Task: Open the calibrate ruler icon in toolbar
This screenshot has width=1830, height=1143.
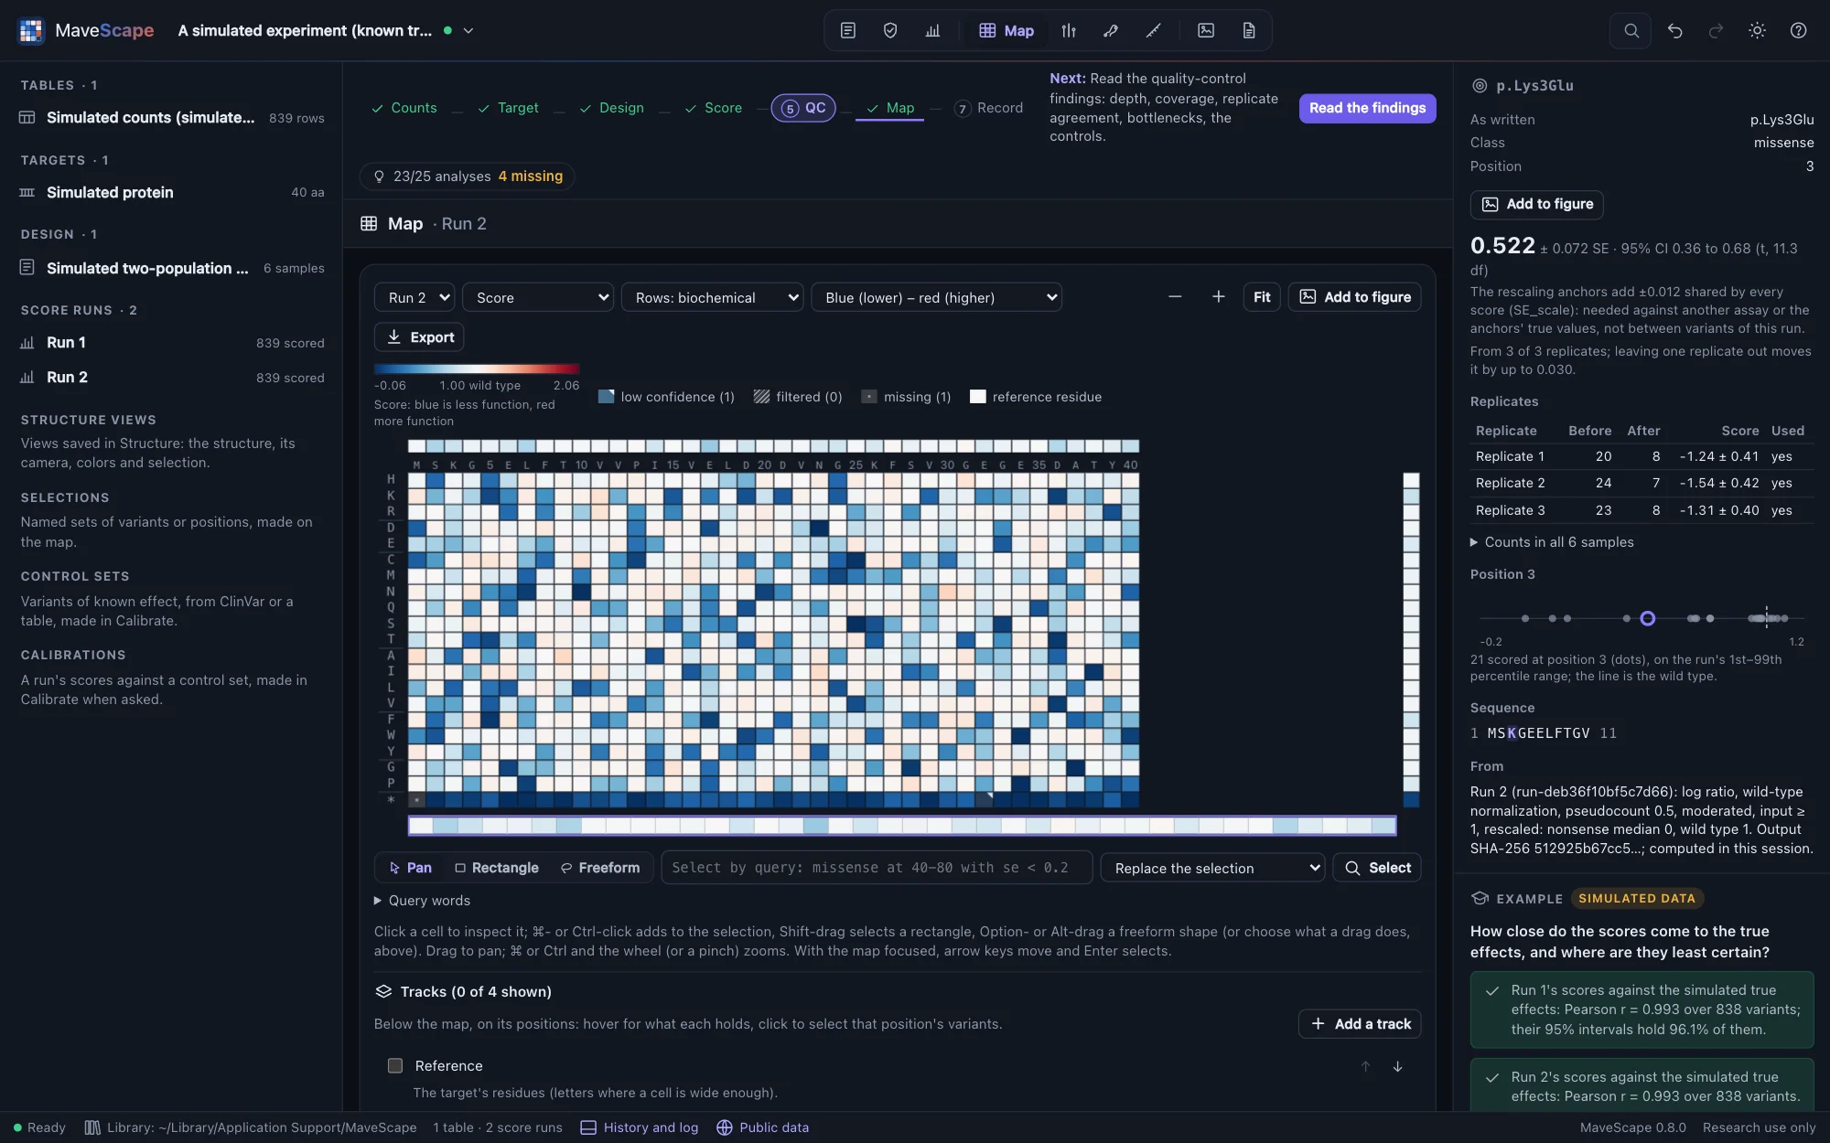Action: [1153, 30]
